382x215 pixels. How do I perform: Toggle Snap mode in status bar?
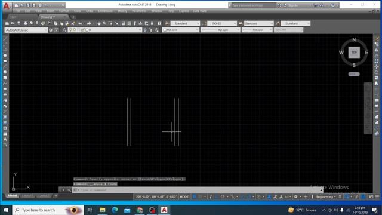pyautogui.click(x=201, y=196)
